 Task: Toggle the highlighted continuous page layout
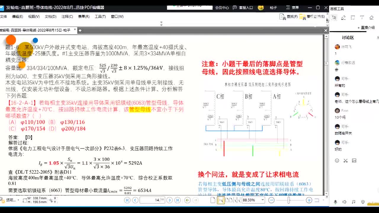(221, 200)
